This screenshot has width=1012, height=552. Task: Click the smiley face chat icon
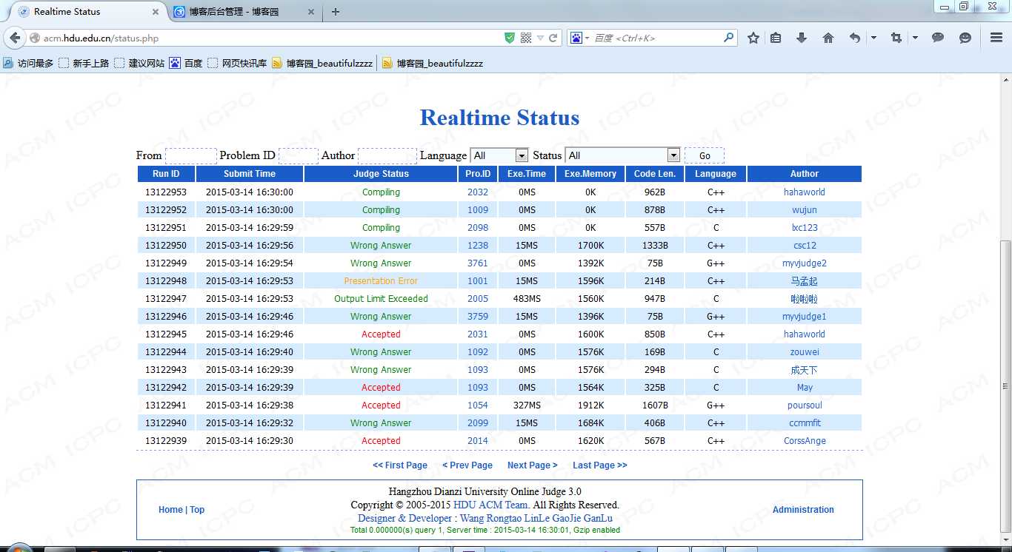tap(965, 38)
